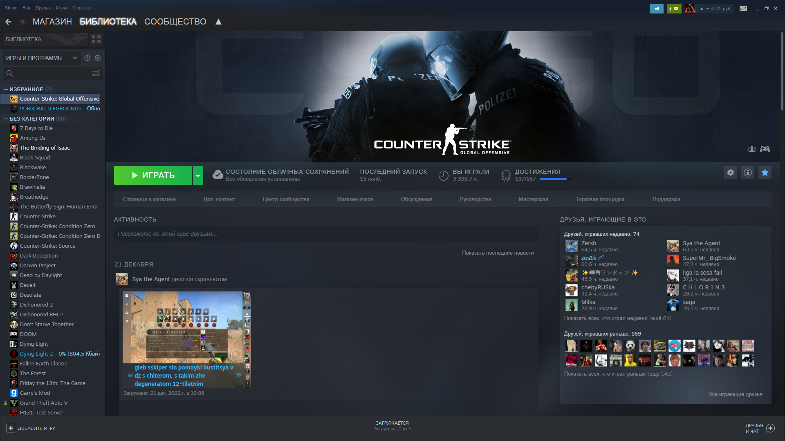Viewport: 785px width, 441px height.
Task: Click the playtime clock icon
Action: click(444, 176)
